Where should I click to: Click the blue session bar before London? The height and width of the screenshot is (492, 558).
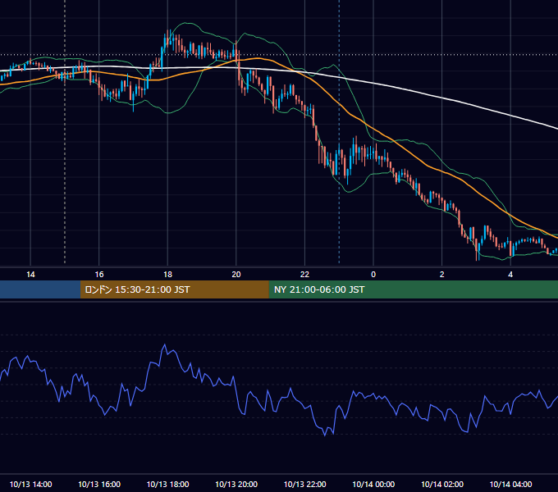(x=40, y=289)
